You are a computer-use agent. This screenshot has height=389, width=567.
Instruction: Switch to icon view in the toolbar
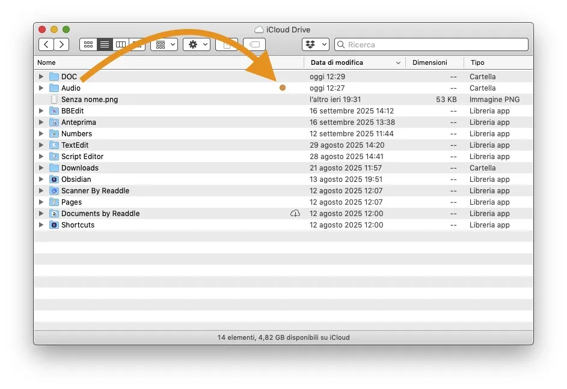click(88, 44)
